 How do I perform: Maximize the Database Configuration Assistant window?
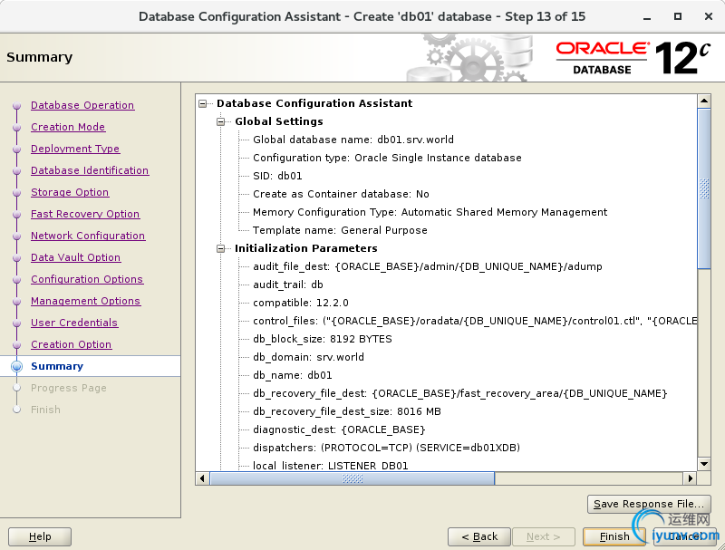pos(677,16)
